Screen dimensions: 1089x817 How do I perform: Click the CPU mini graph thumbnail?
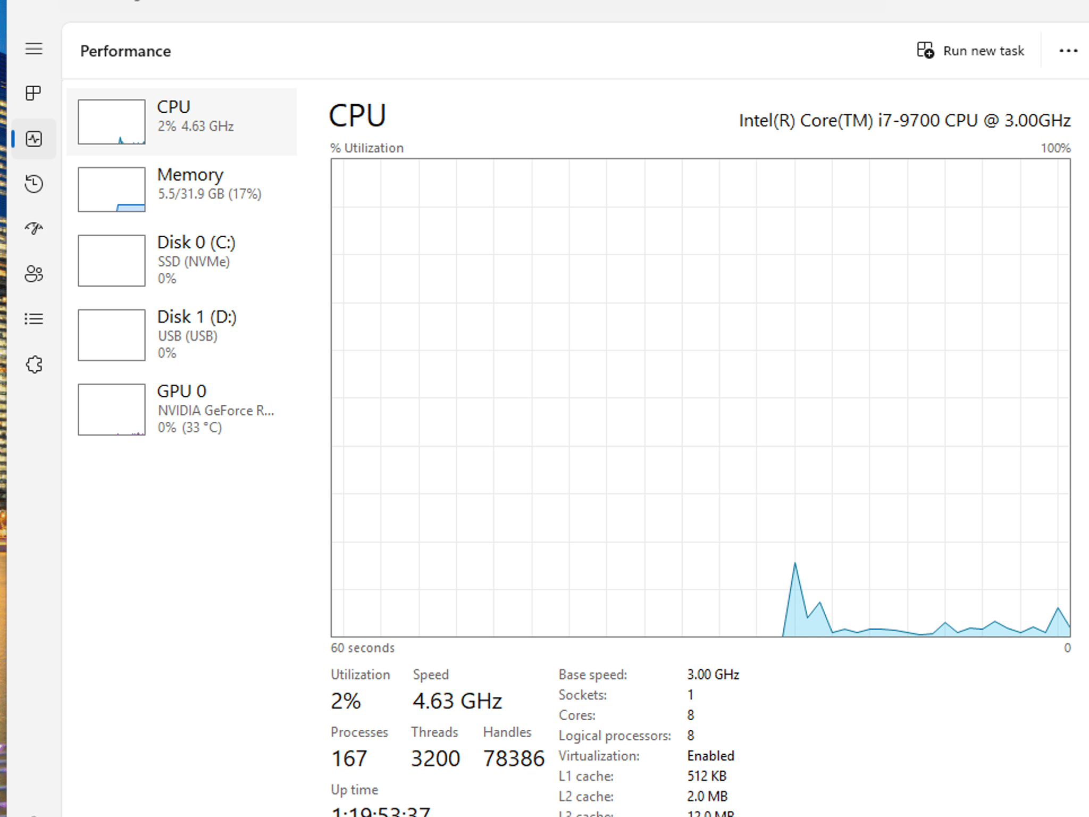tap(112, 122)
